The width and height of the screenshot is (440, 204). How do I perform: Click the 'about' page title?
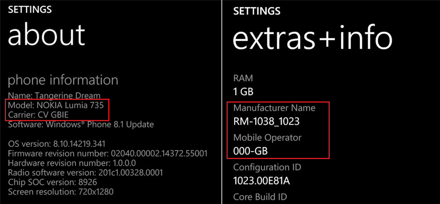(46, 35)
